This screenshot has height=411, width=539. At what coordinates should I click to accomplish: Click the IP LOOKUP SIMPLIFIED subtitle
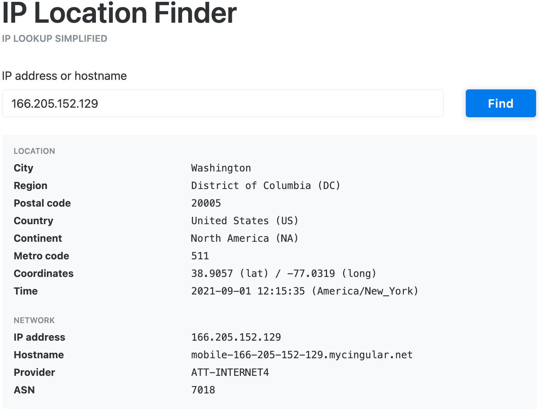[55, 38]
